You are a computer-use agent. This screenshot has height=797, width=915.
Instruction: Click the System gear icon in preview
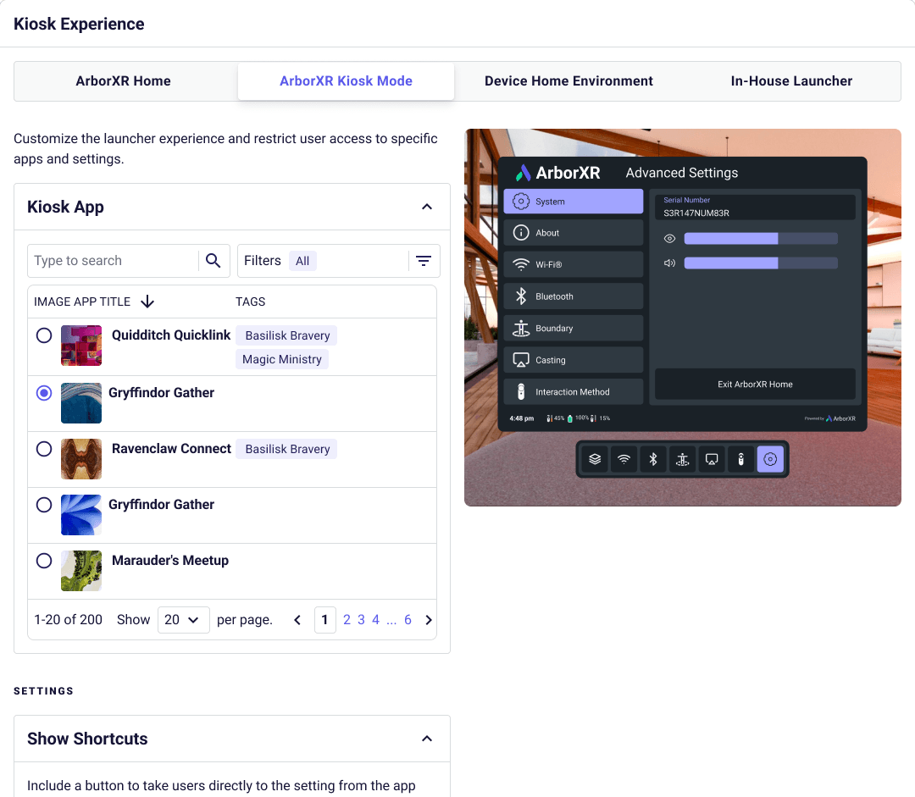tap(520, 202)
